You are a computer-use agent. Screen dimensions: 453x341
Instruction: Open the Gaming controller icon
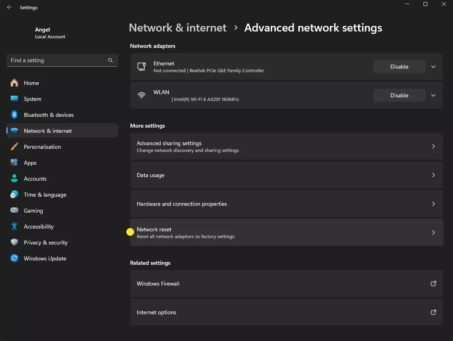[14, 211]
